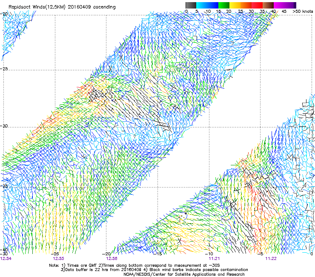The height and width of the screenshot is (277, 315).
Task: Click the purple time label '12:56'
Action: click(x=112, y=259)
